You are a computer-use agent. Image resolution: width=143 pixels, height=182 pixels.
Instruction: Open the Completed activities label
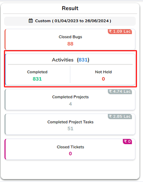click(37, 72)
